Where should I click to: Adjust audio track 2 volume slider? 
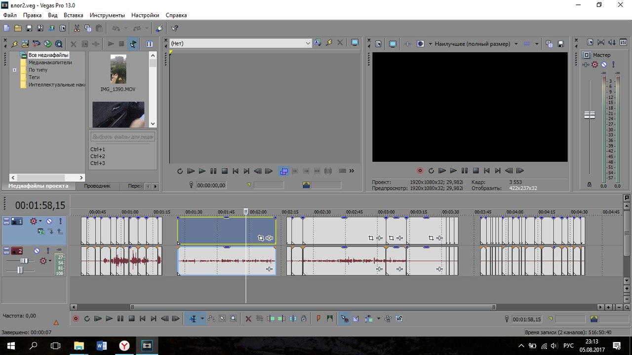tap(24, 260)
